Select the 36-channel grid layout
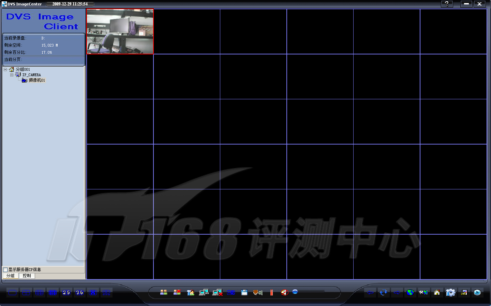The width and height of the screenshot is (491, 306). click(x=79, y=292)
